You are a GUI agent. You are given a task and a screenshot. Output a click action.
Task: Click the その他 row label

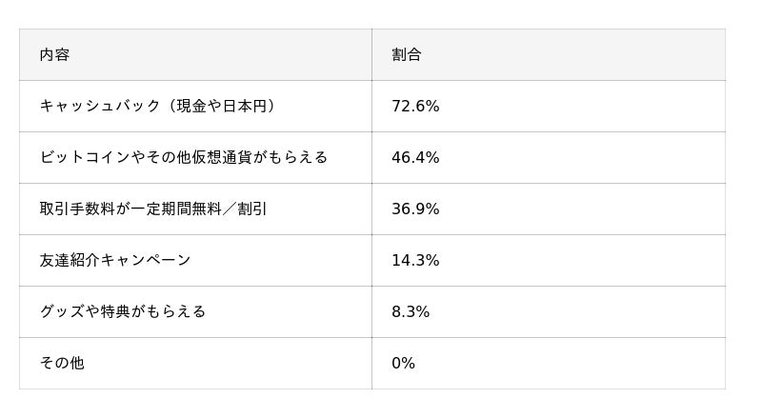(x=62, y=364)
